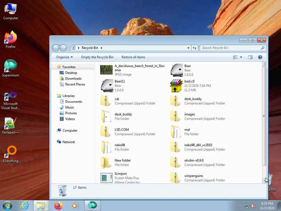Select Favorites in the navigation pane

click(x=69, y=67)
